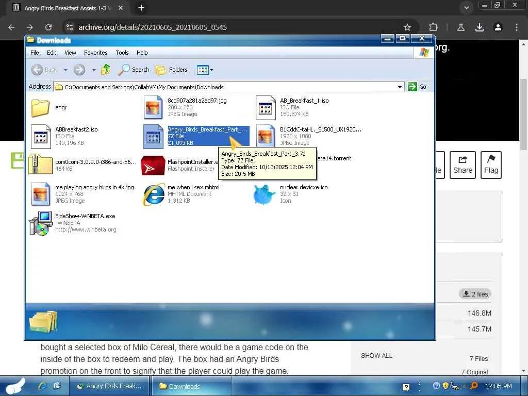Click the 7 Files text
The width and height of the screenshot is (528, 396).
[478, 359]
